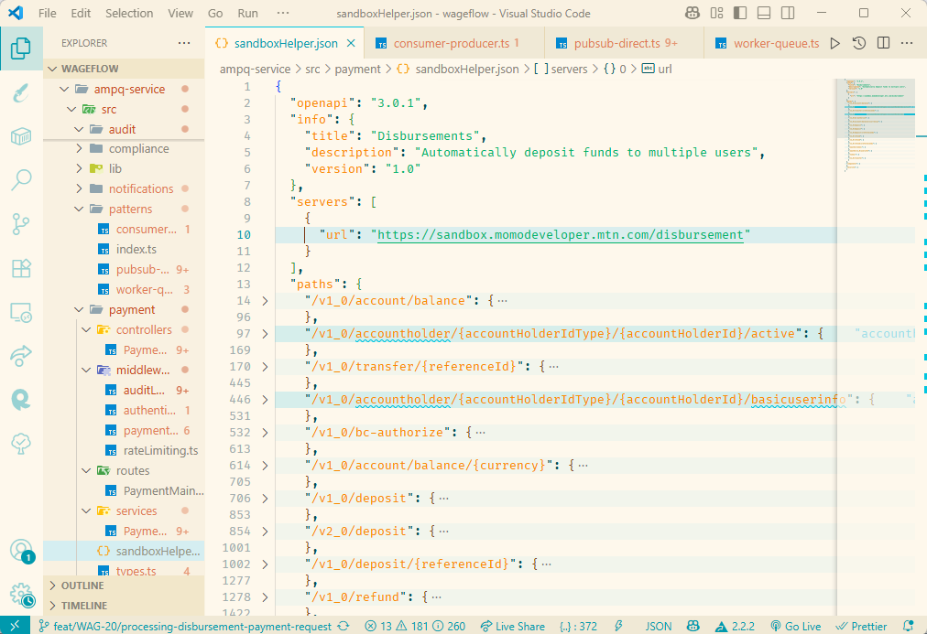The height and width of the screenshot is (634, 927).
Task: Unfold the /v1_0/bc-authorize block
Action: point(265,433)
